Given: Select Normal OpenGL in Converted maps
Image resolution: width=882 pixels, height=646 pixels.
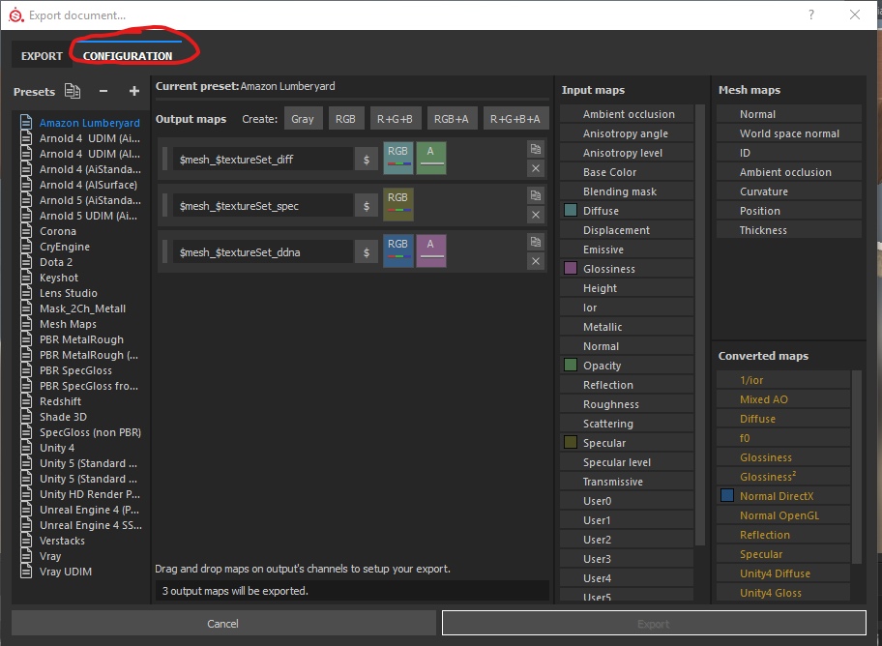Looking at the screenshot, I should point(783,515).
